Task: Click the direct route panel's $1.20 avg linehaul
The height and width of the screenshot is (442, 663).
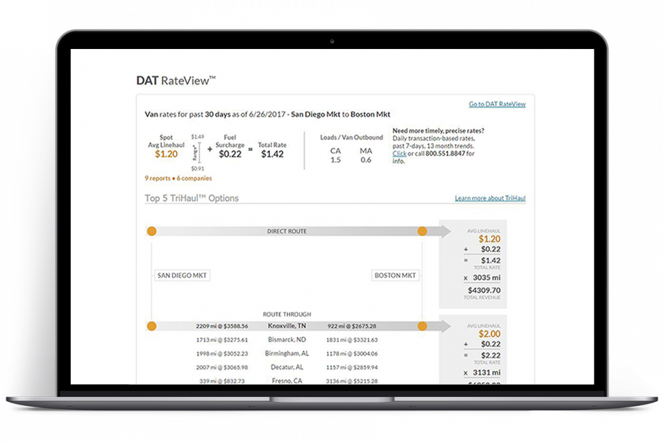Action: click(489, 239)
